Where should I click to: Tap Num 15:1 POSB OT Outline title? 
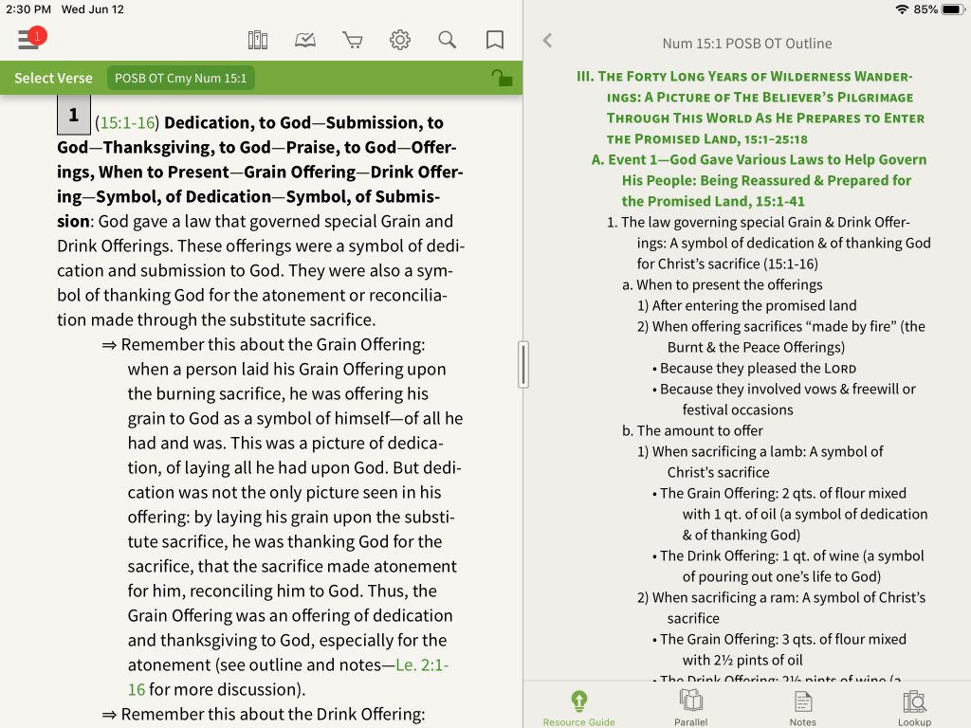tap(747, 44)
